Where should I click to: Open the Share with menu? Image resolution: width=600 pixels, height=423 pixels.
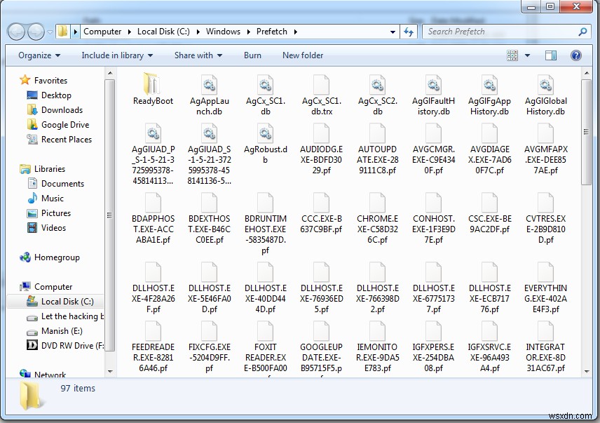click(x=198, y=55)
